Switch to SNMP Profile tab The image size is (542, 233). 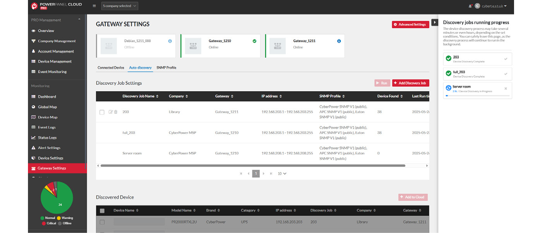pyautogui.click(x=166, y=68)
